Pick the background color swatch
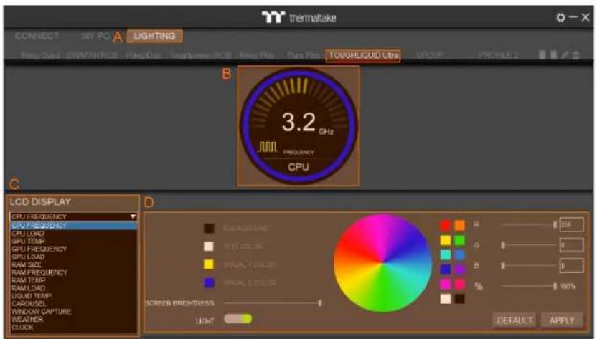Viewport: 597px width, 339px height. tap(209, 229)
